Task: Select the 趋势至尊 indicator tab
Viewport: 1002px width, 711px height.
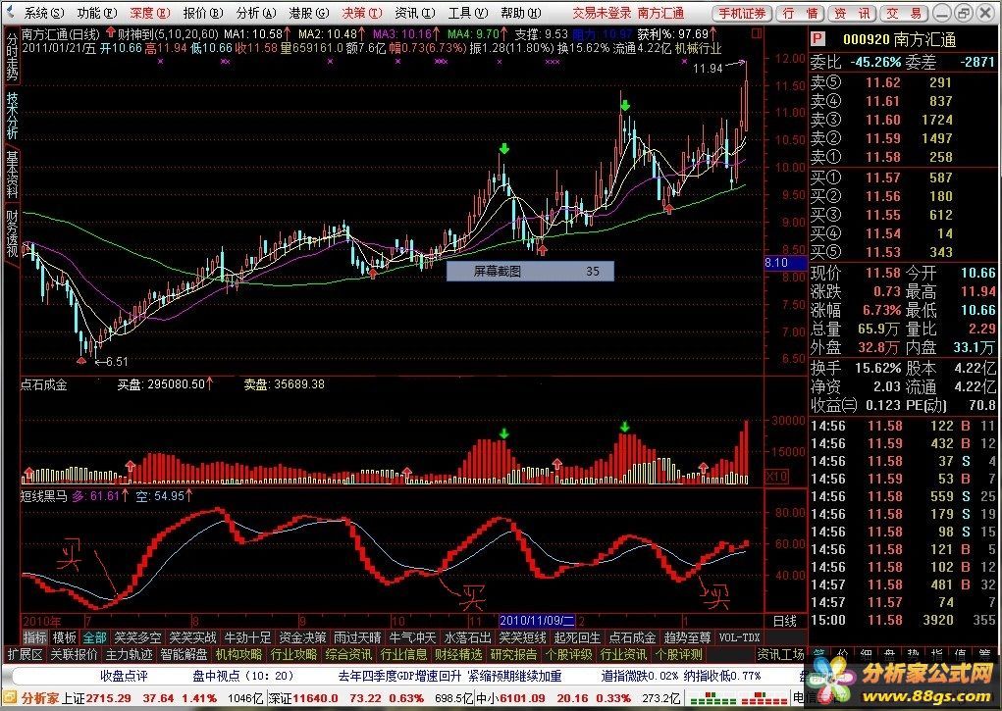Action: (x=687, y=637)
